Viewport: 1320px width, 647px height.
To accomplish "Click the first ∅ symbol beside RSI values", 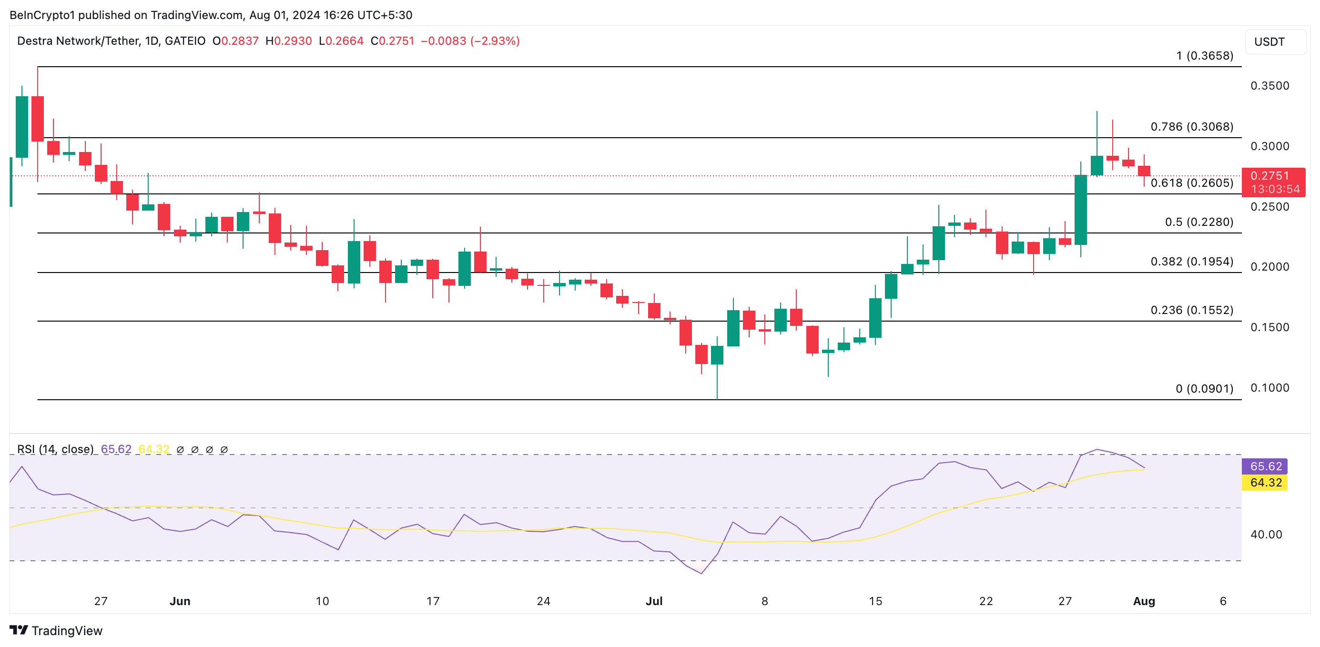I will [180, 449].
